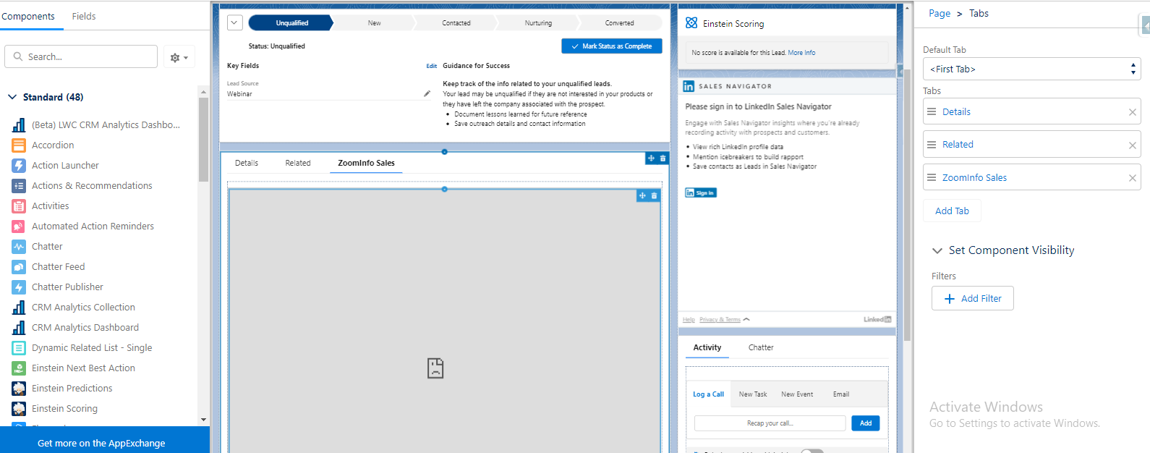Open the component list settings gear dropdown
This screenshot has height=453, width=1150.
point(179,57)
